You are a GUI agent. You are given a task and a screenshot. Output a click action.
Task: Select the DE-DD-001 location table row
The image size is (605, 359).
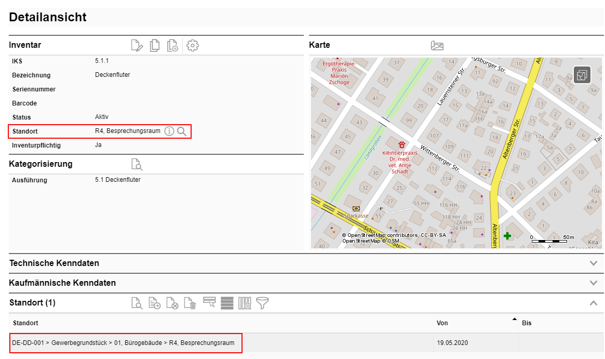coord(124,343)
